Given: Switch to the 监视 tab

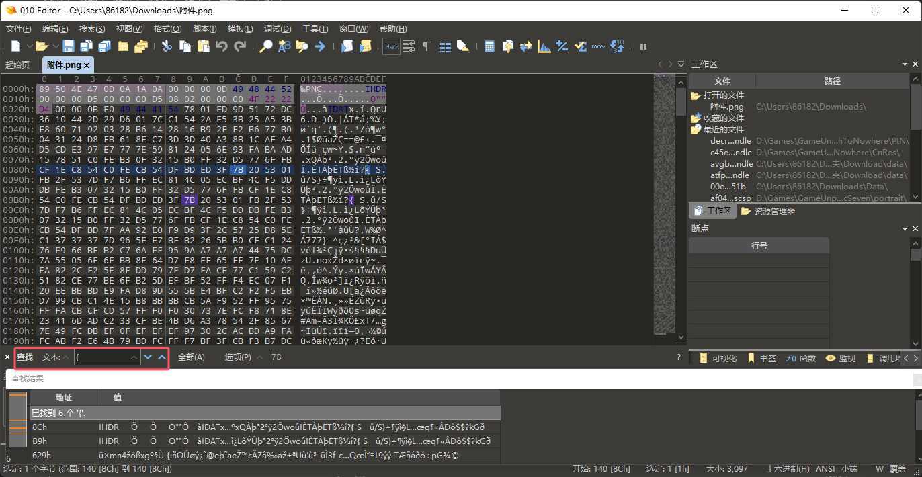Looking at the screenshot, I should pos(841,358).
